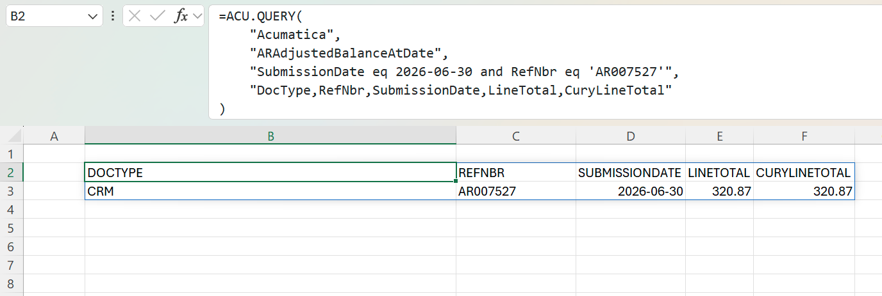Select row 4 header

point(12,210)
